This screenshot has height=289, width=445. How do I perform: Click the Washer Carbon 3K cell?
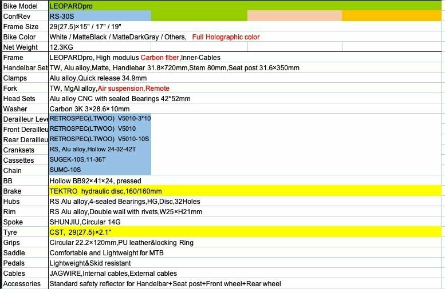[245, 109]
